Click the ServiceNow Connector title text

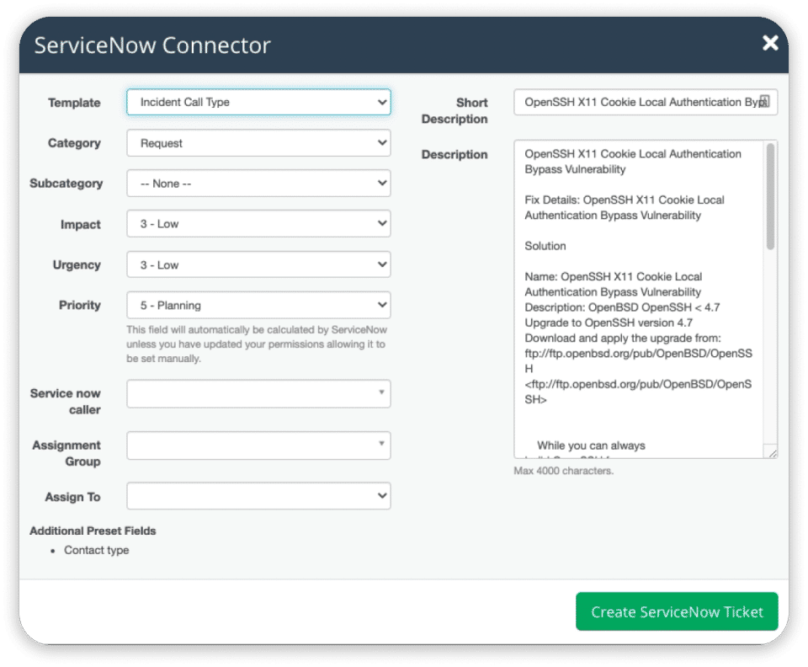point(152,45)
